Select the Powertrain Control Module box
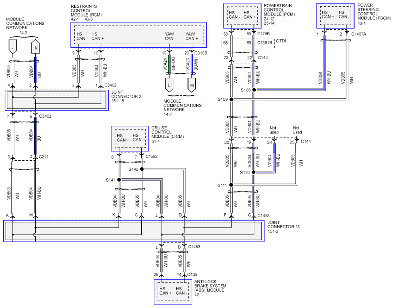This screenshot has width=394, height=308. [x=242, y=16]
